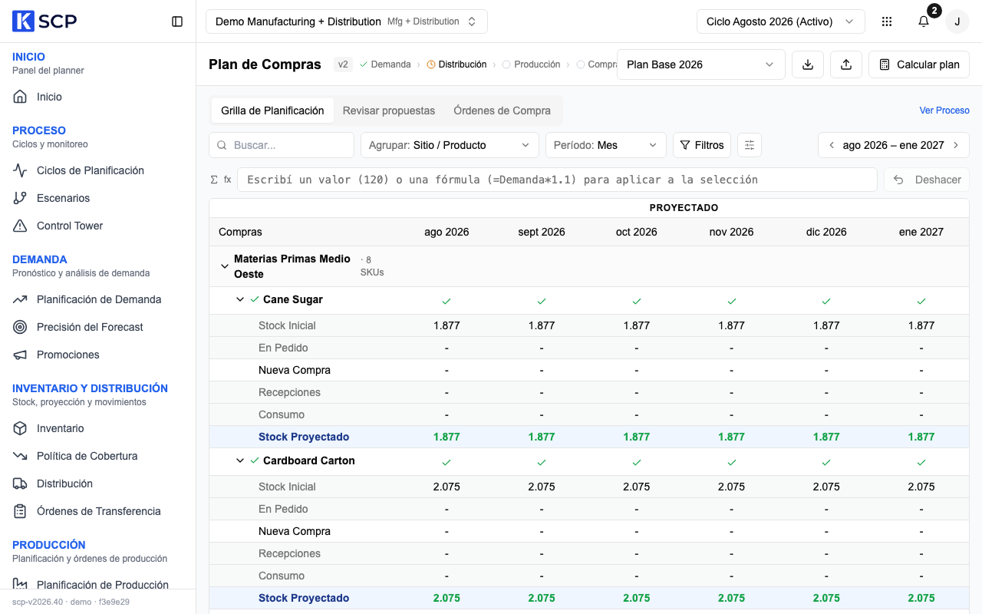
Task: Go to previous period range arrow
Action: click(831, 145)
